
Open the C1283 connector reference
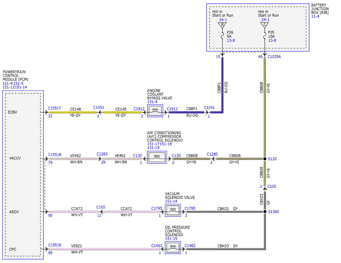click(102, 154)
